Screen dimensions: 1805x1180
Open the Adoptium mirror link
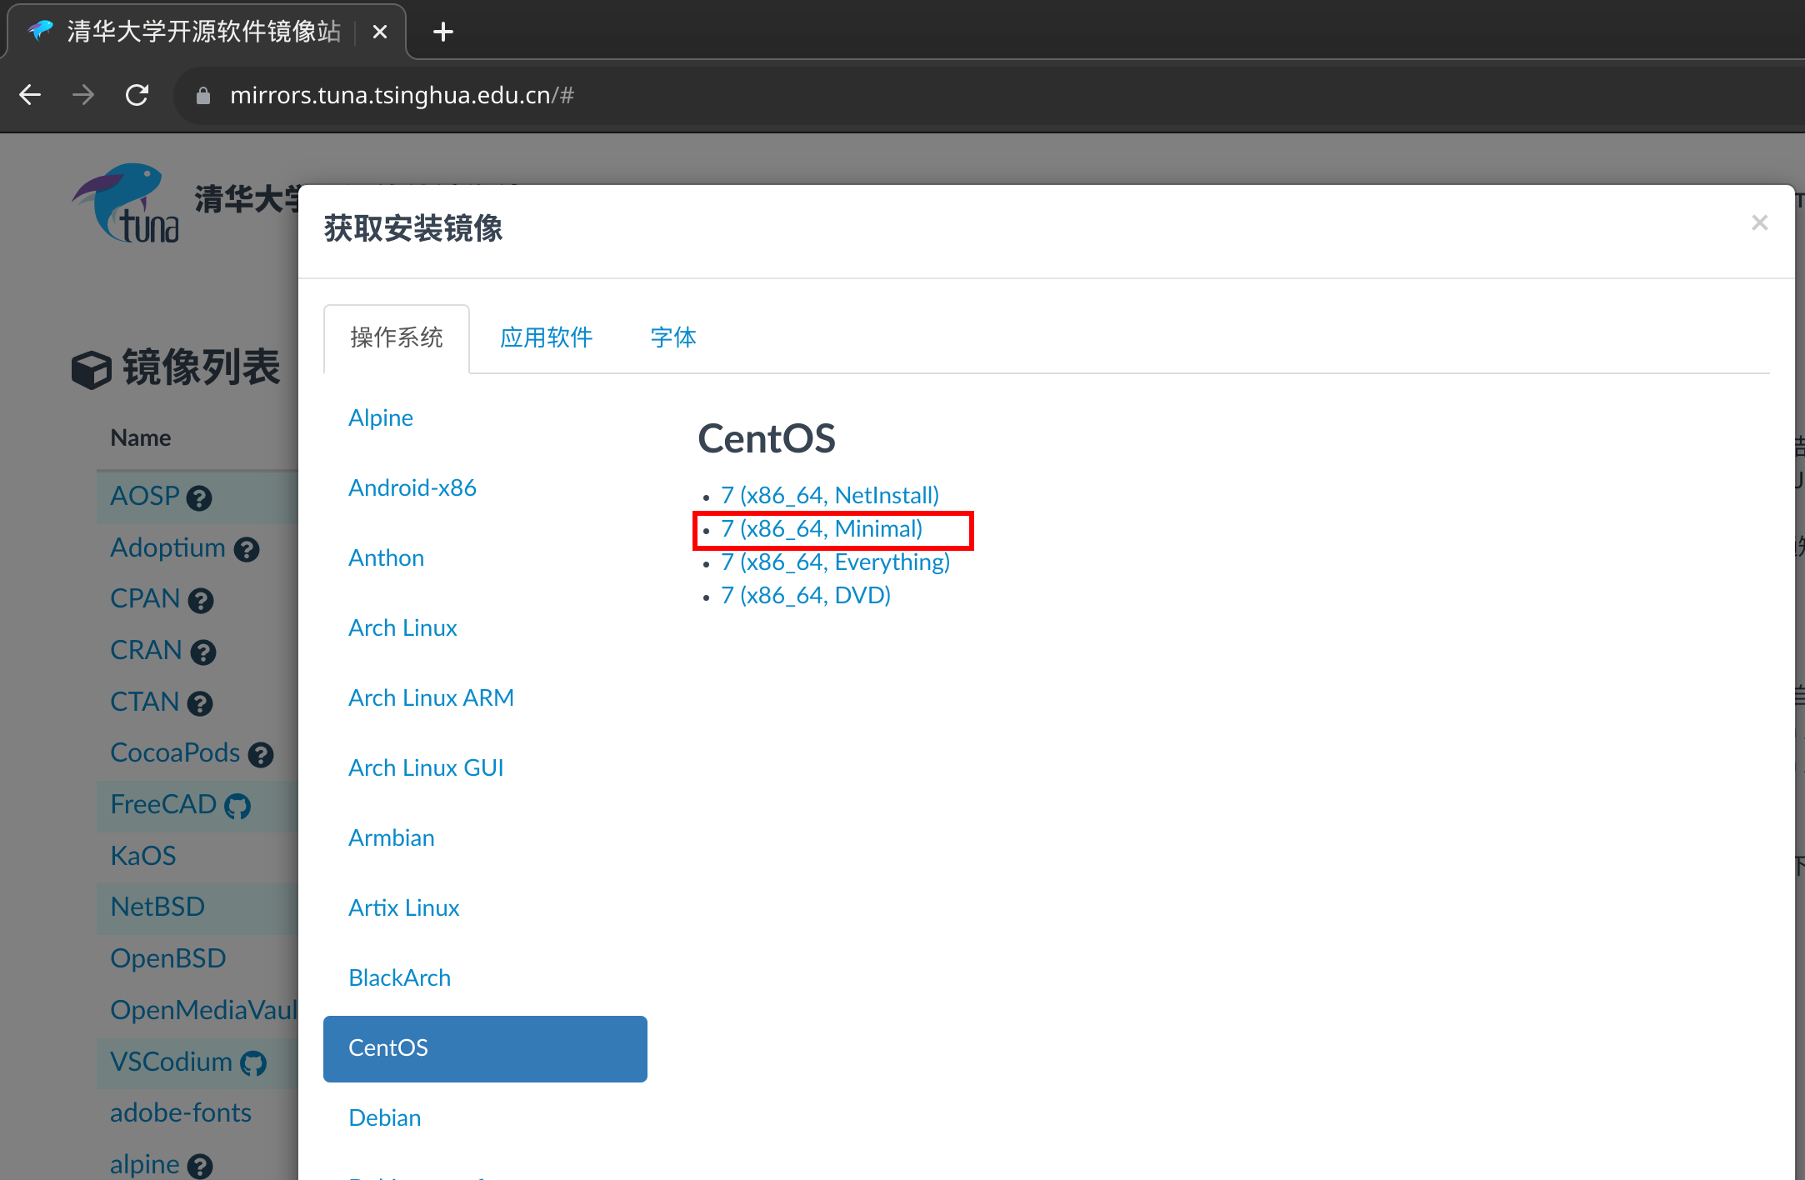(168, 547)
